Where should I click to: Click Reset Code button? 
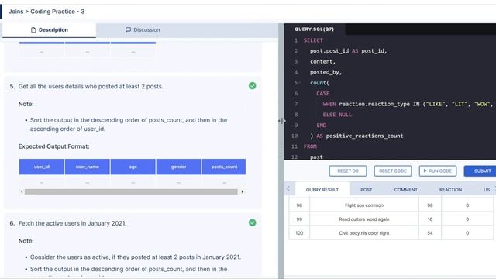[x=393, y=170]
